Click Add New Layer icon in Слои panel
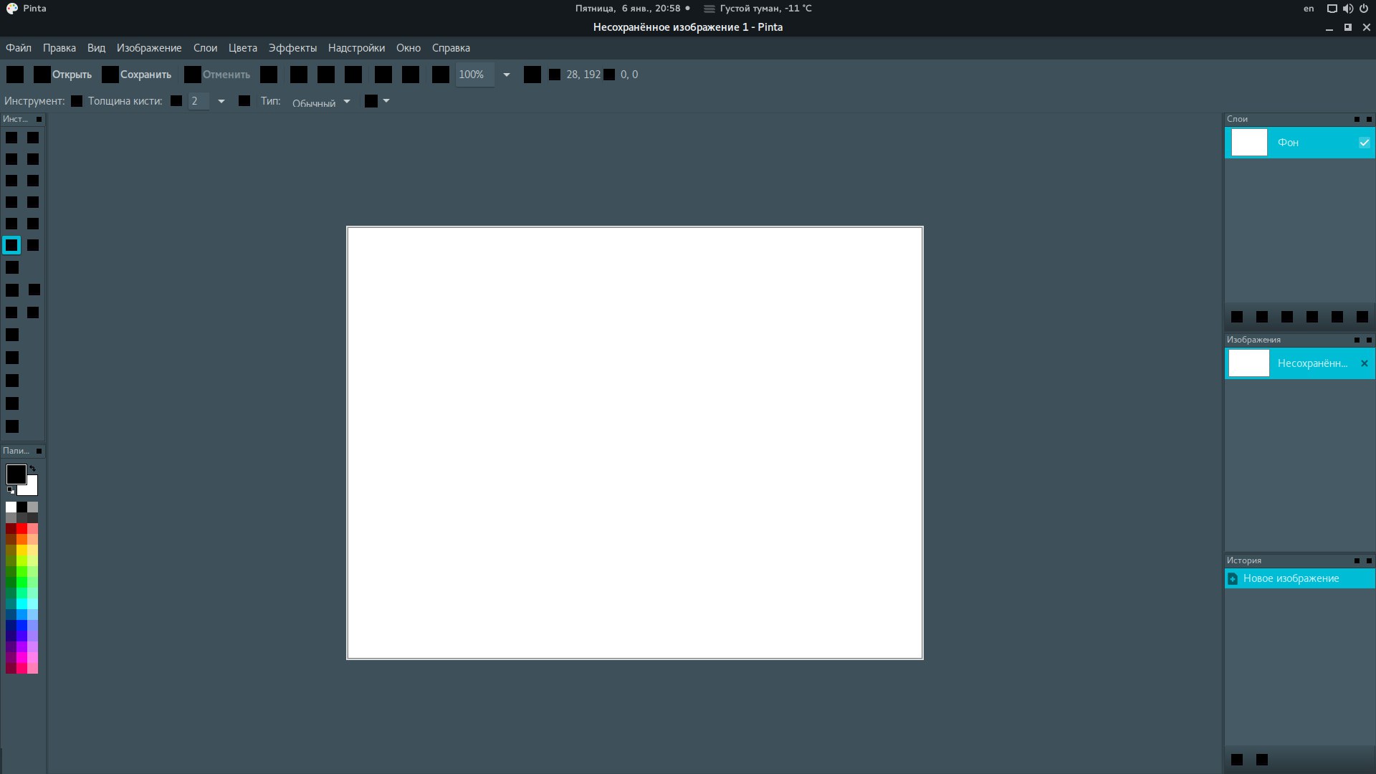Screen dimensions: 1376x774 click(1237, 317)
